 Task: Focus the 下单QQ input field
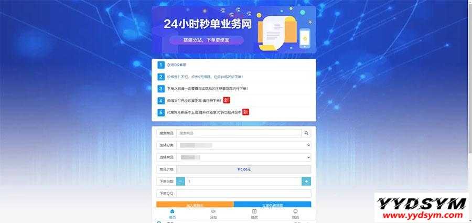[x=244, y=194]
